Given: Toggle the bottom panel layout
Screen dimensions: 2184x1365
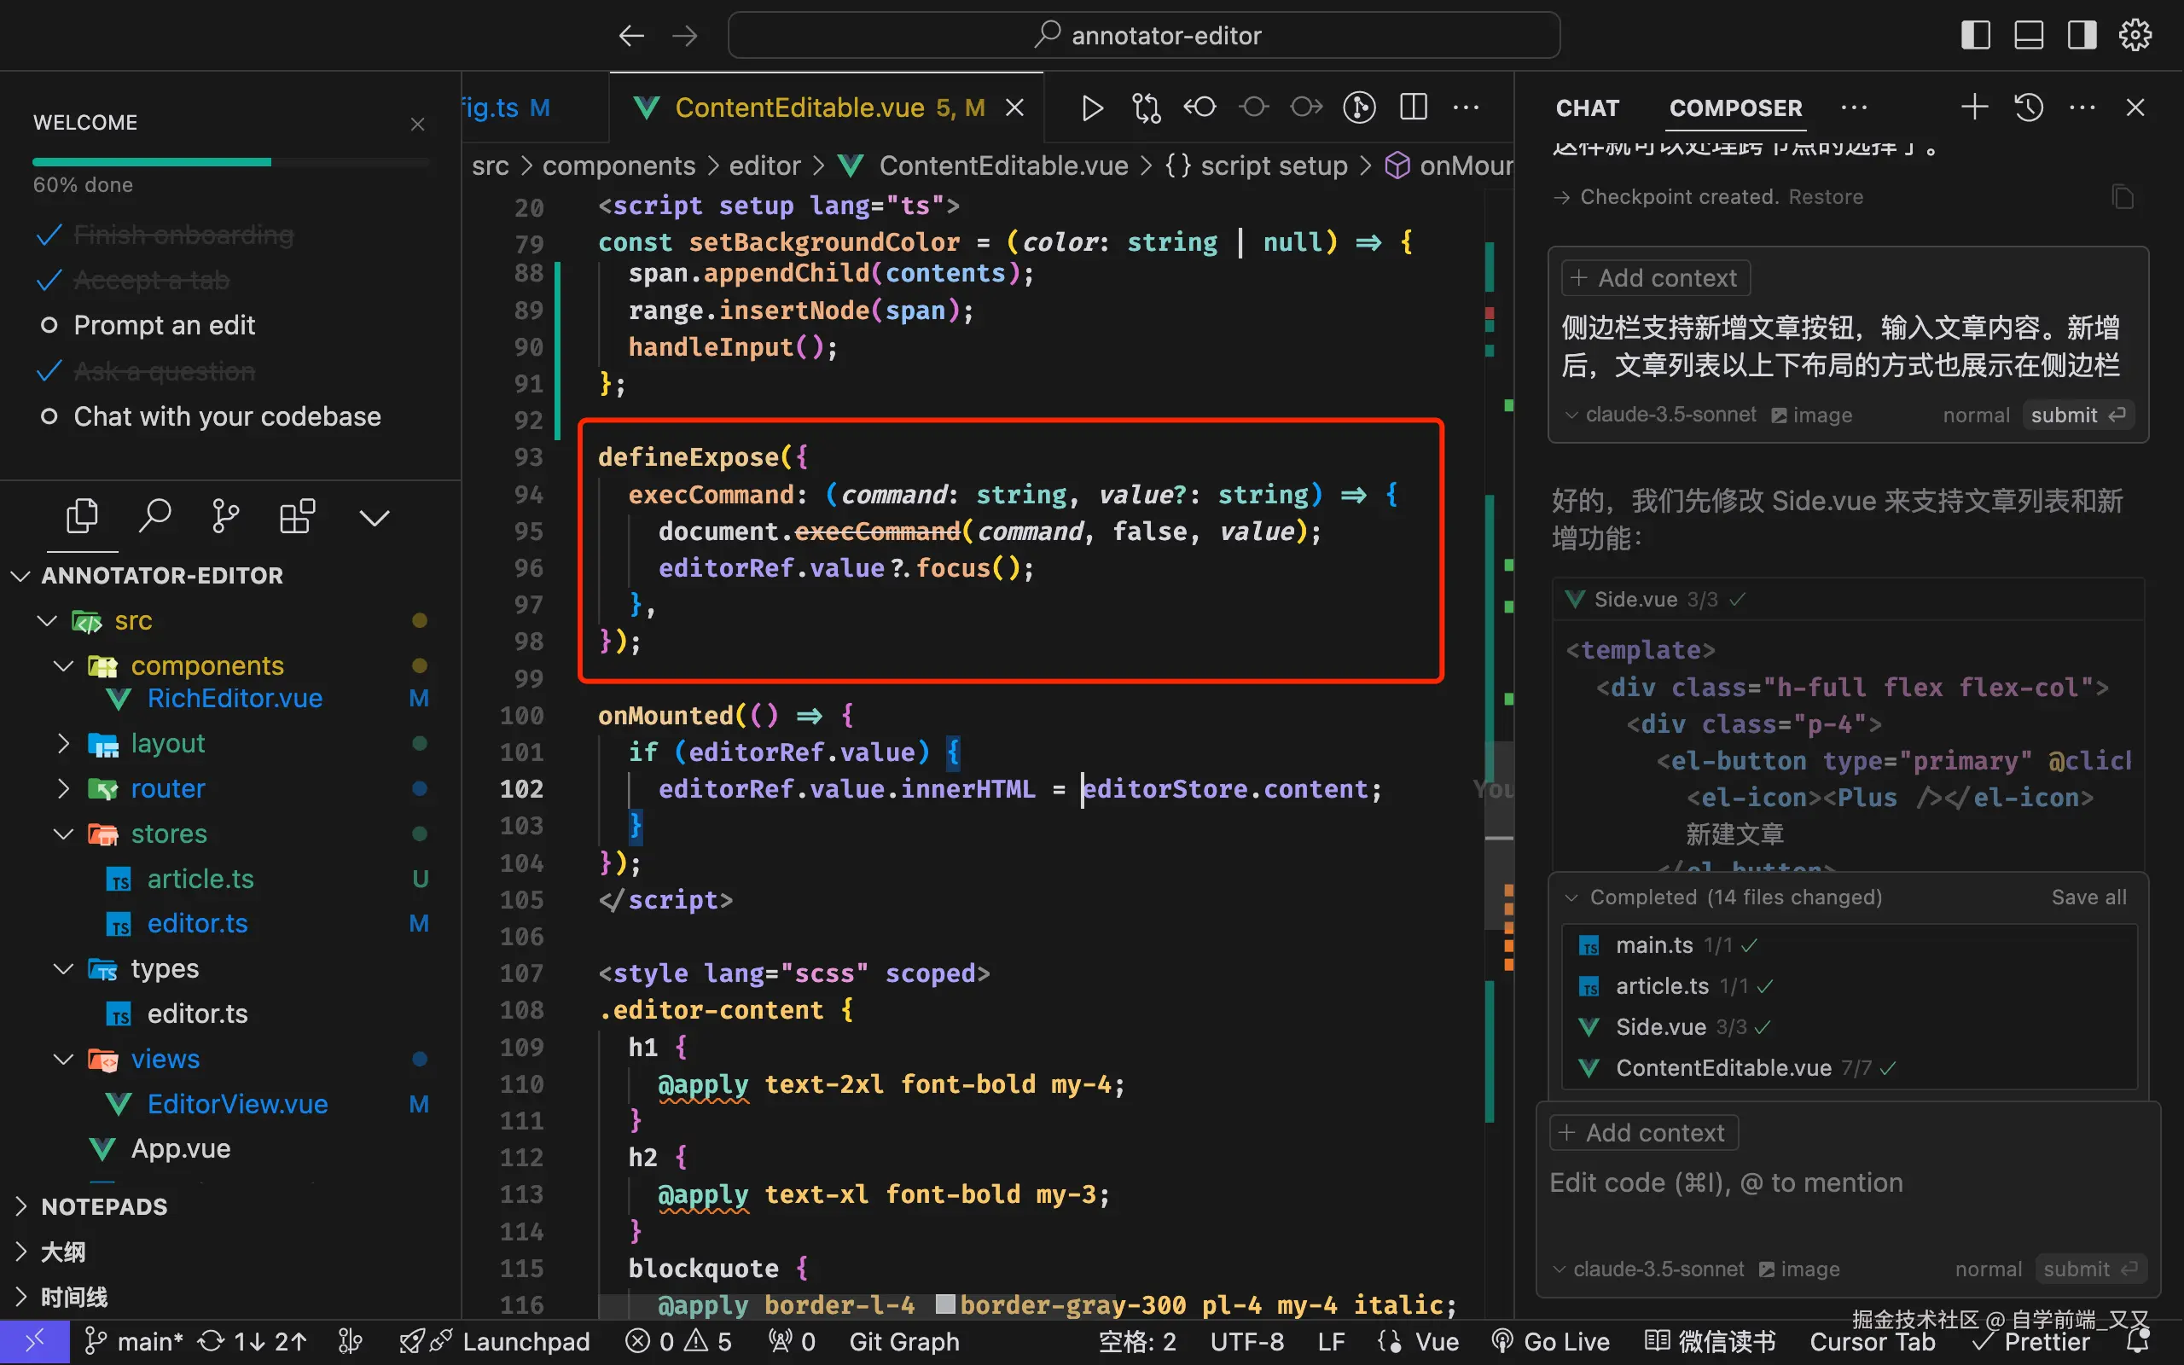Looking at the screenshot, I should (x=2029, y=35).
